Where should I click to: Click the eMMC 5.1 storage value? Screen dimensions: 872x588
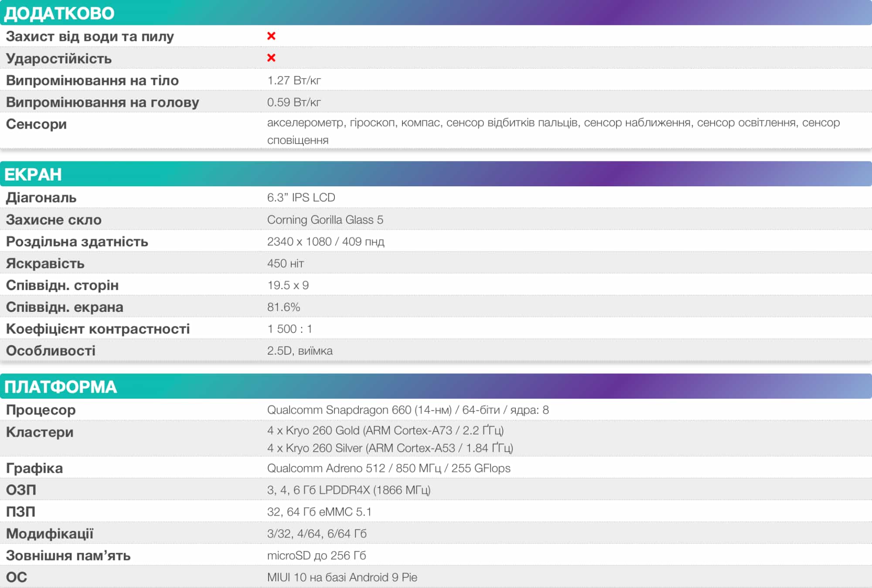(x=319, y=512)
